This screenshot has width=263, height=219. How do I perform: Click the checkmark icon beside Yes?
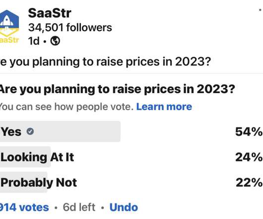tap(30, 131)
